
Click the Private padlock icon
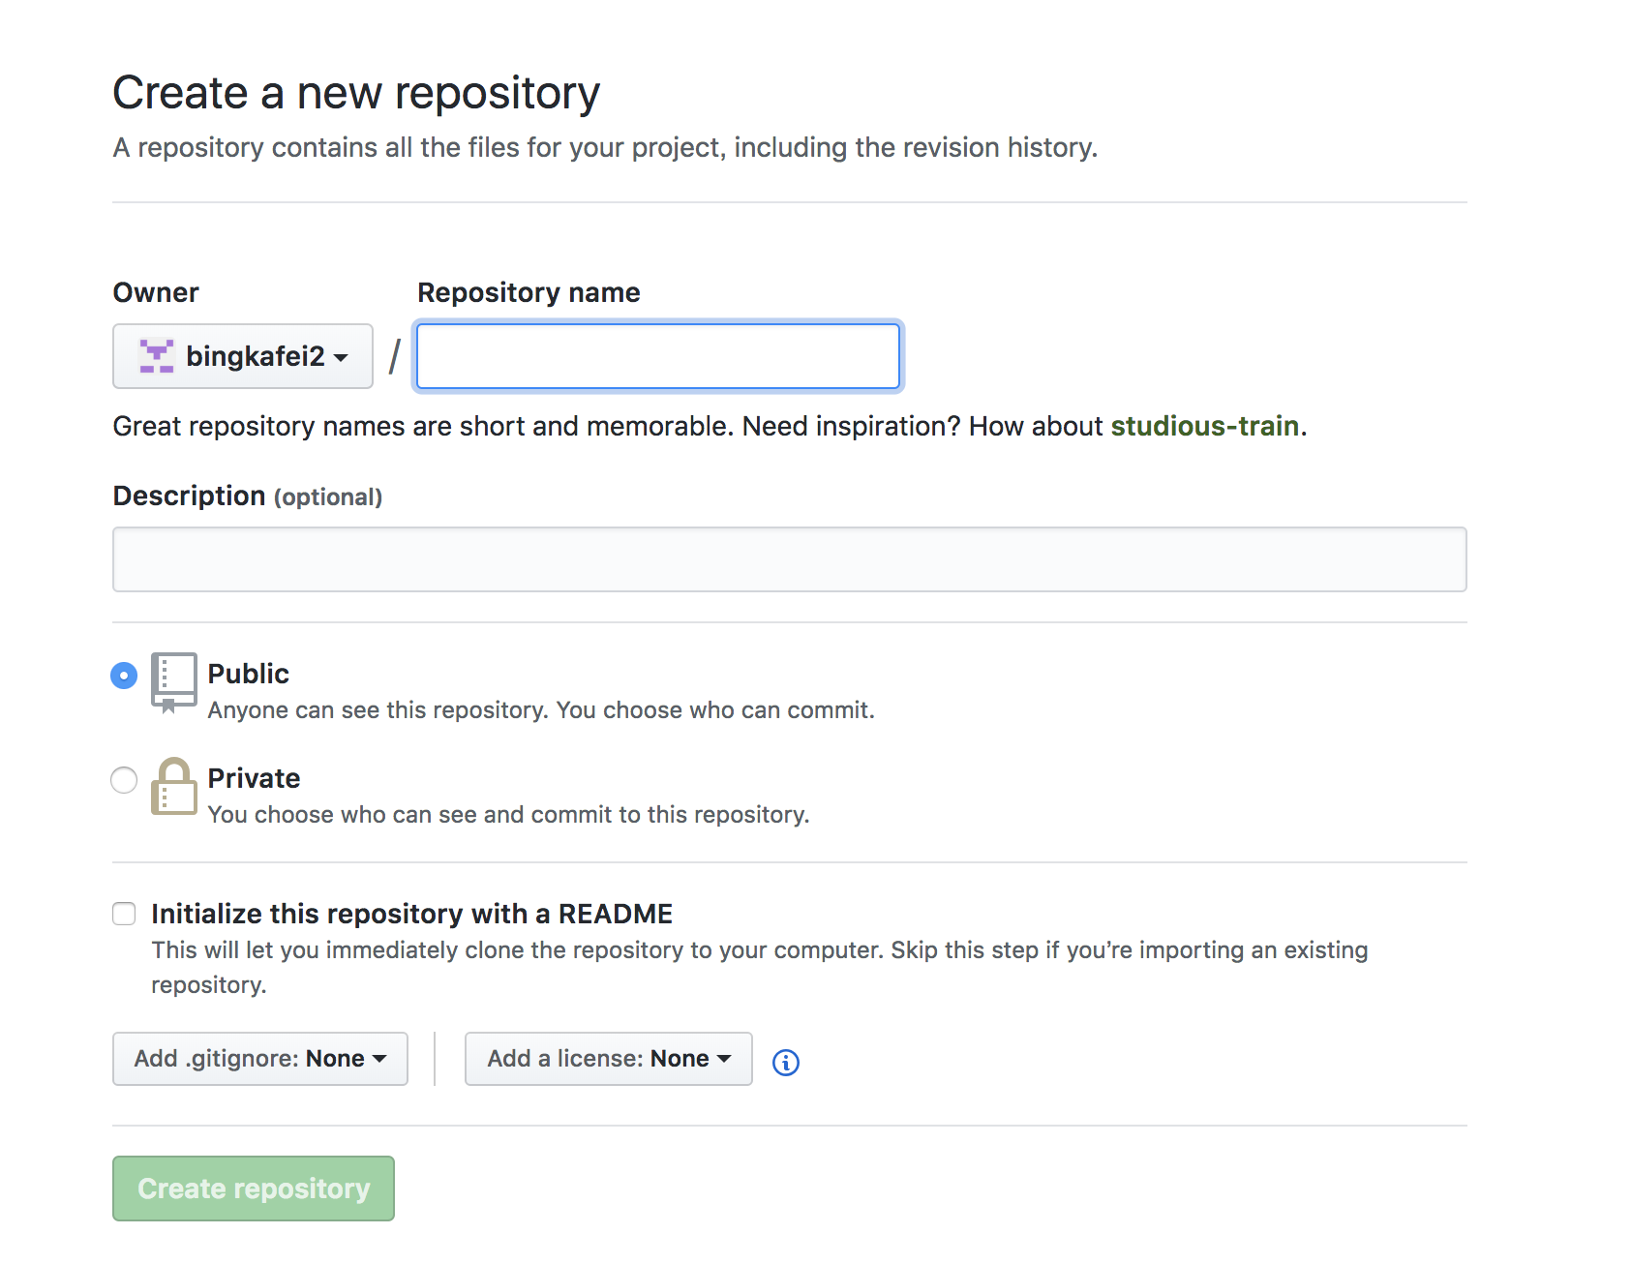[174, 786]
